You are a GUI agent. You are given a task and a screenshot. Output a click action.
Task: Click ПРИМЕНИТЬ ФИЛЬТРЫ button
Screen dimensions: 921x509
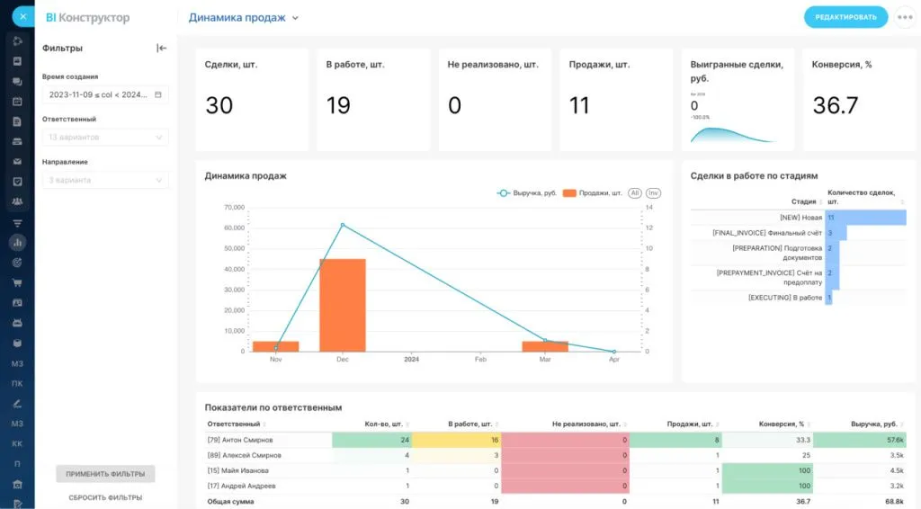[x=105, y=474]
